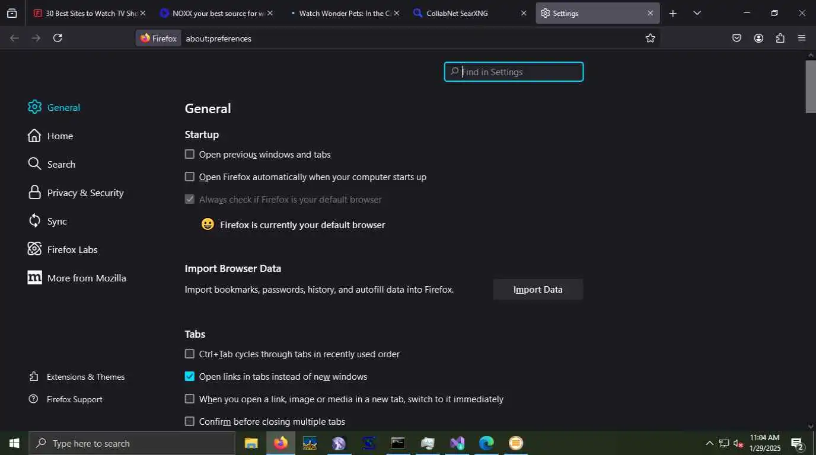This screenshot has width=816, height=455.
Task: Expand the List all tabs dropdown
Action: pyautogui.click(x=697, y=13)
